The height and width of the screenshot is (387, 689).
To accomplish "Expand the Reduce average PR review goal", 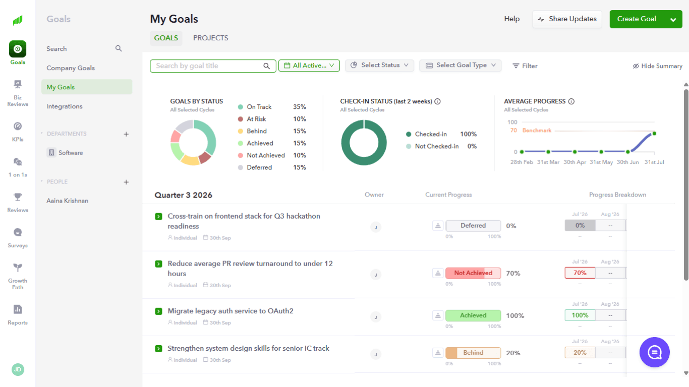I will tap(158, 264).
